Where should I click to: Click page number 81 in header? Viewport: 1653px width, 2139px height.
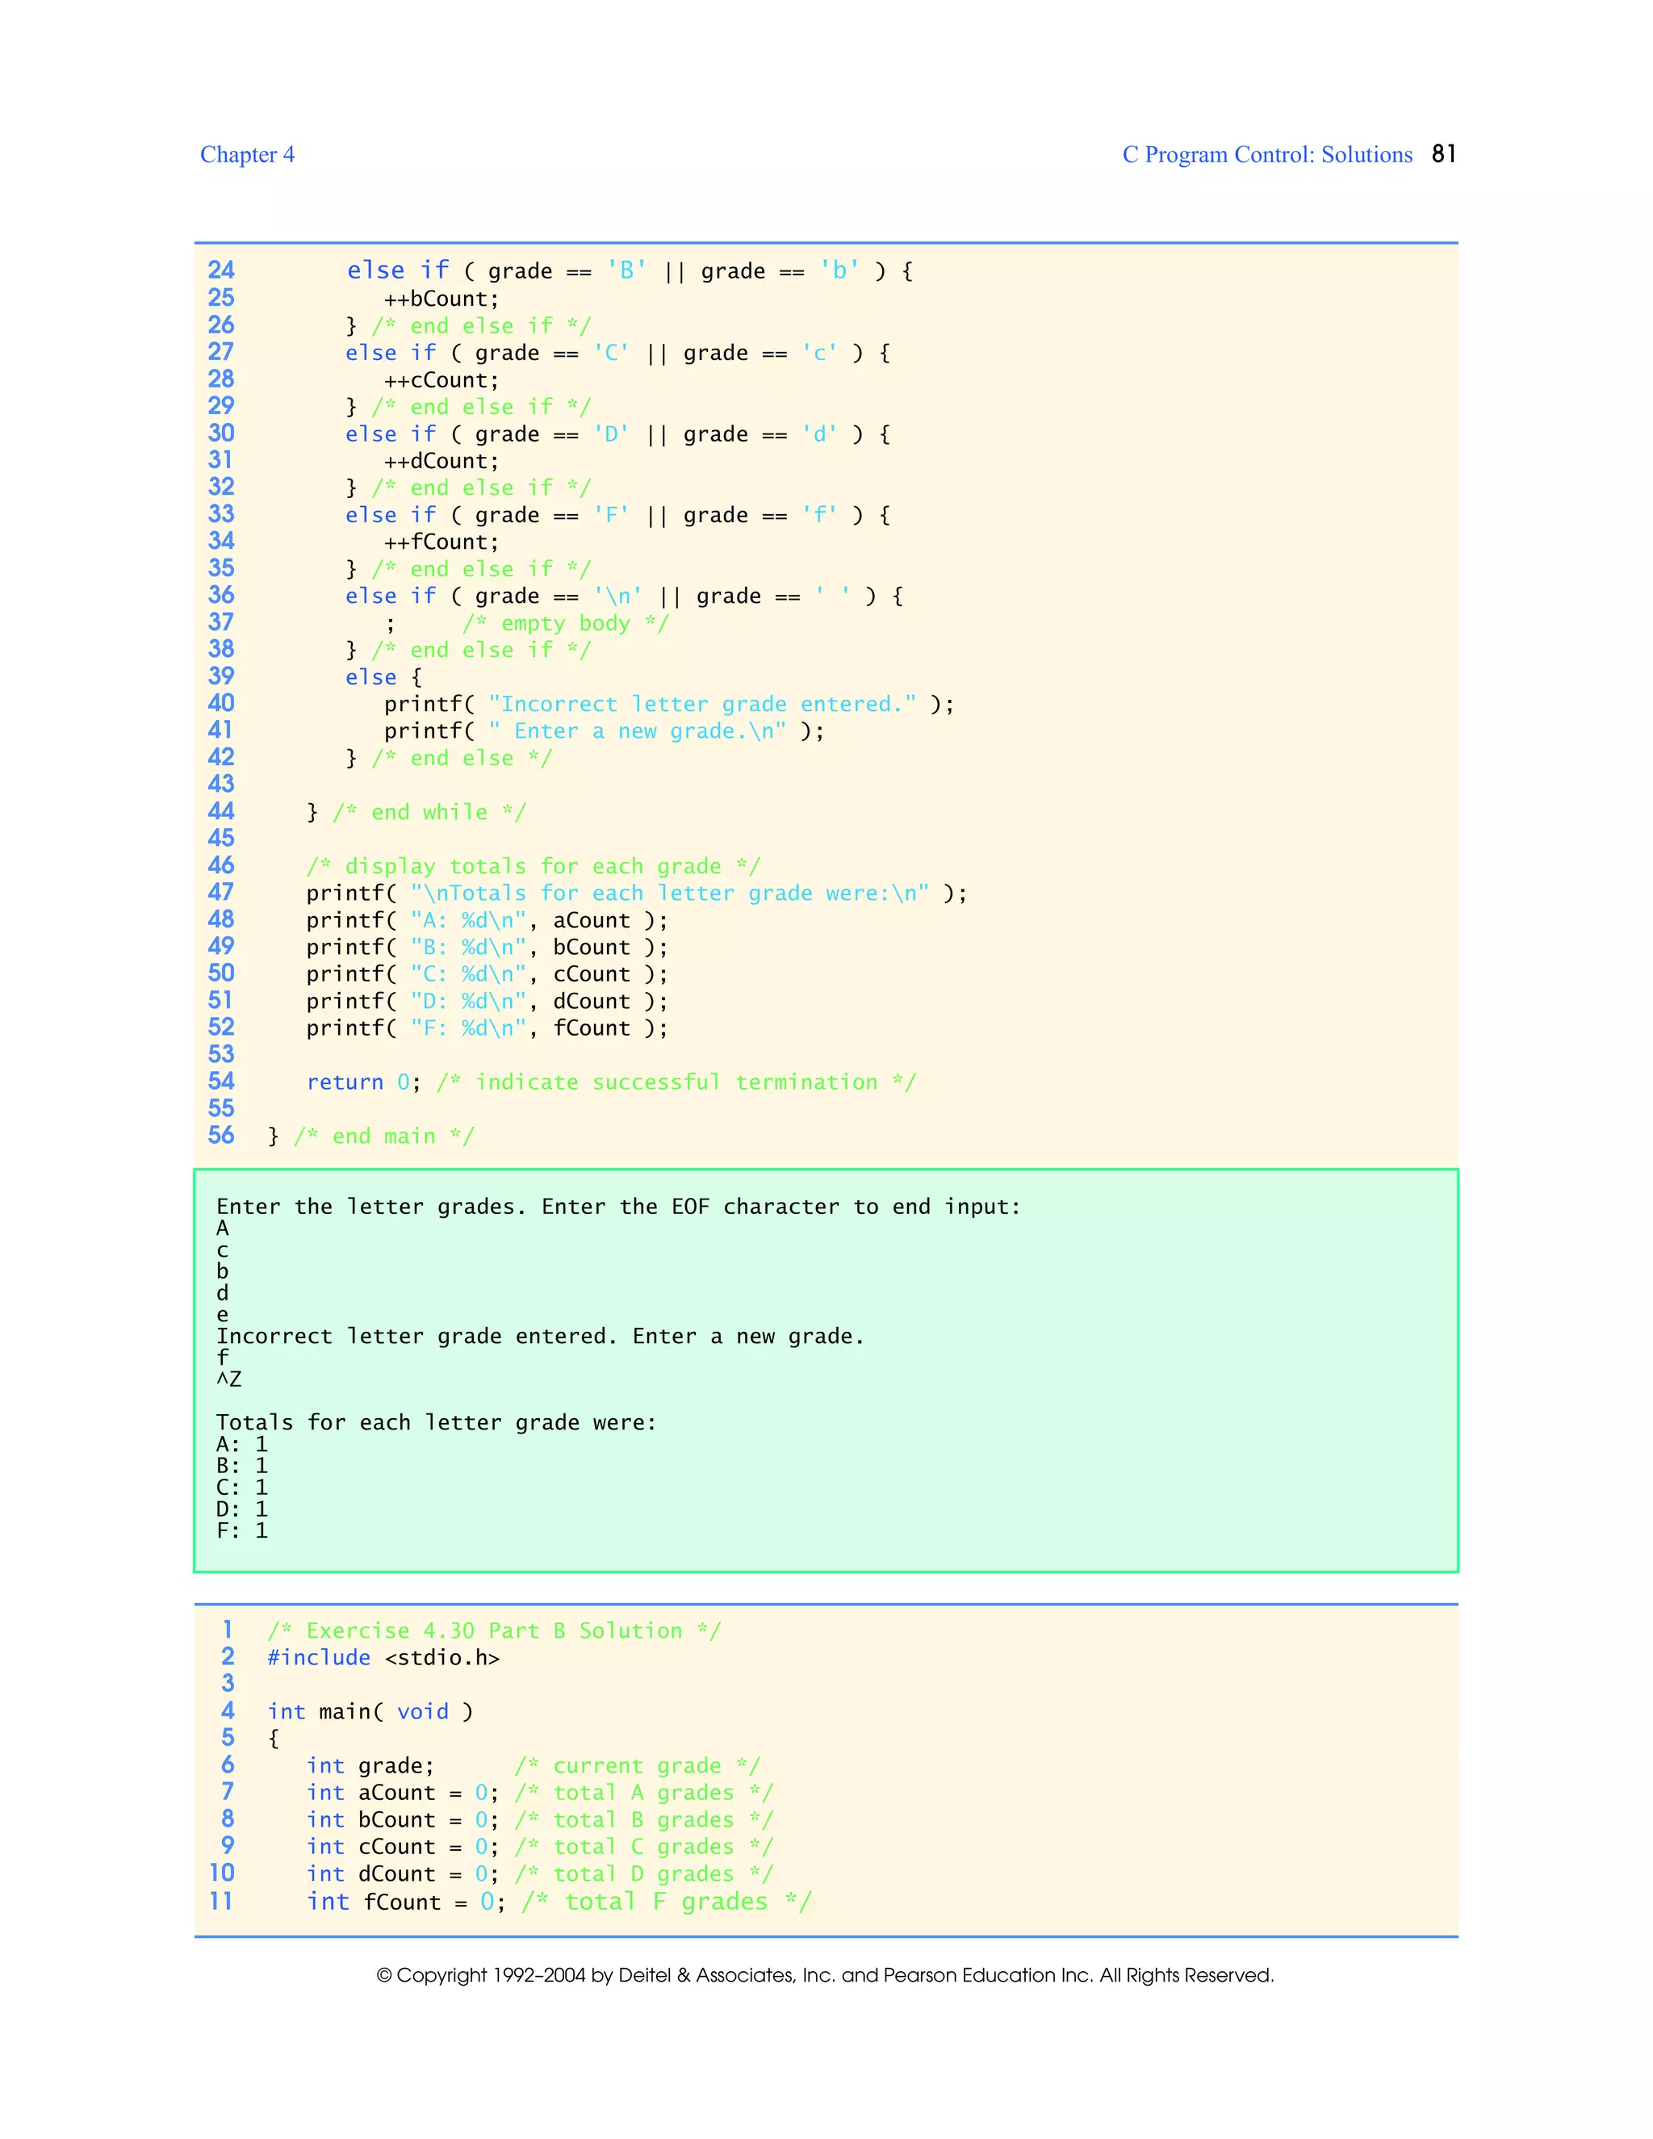(x=1443, y=153)
